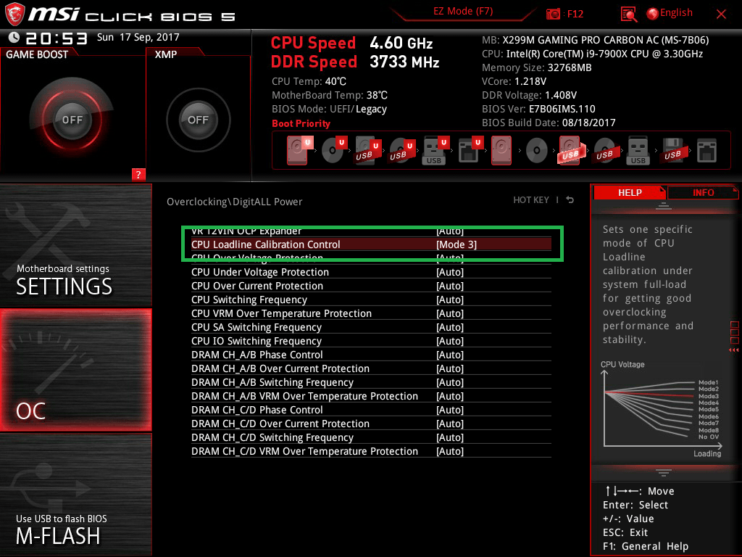Select the UEFI network boot icon
This screenshot has width=742, height=557.
coord(470,150)
